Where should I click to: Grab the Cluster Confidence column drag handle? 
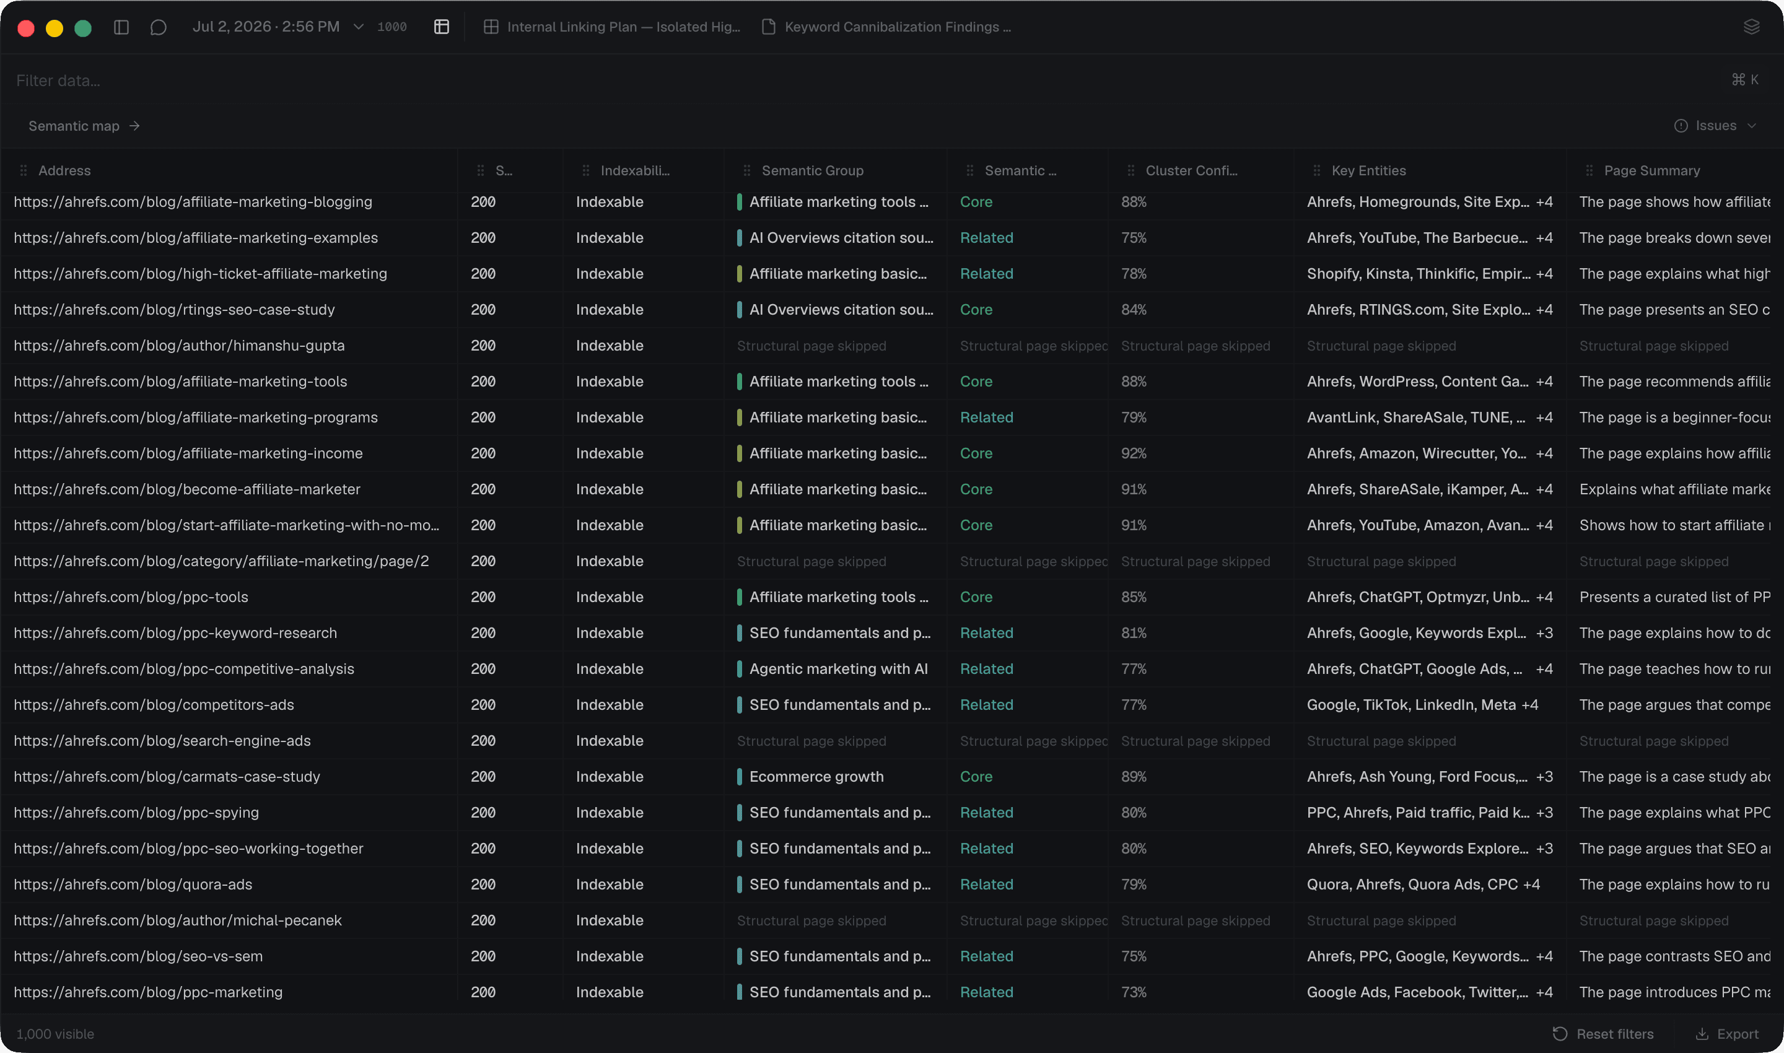coord(1130,170)
